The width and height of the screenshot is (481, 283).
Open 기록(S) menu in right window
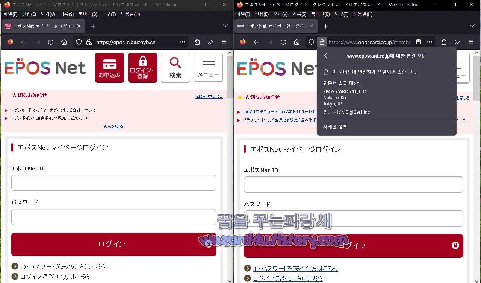tap(299, 14)
